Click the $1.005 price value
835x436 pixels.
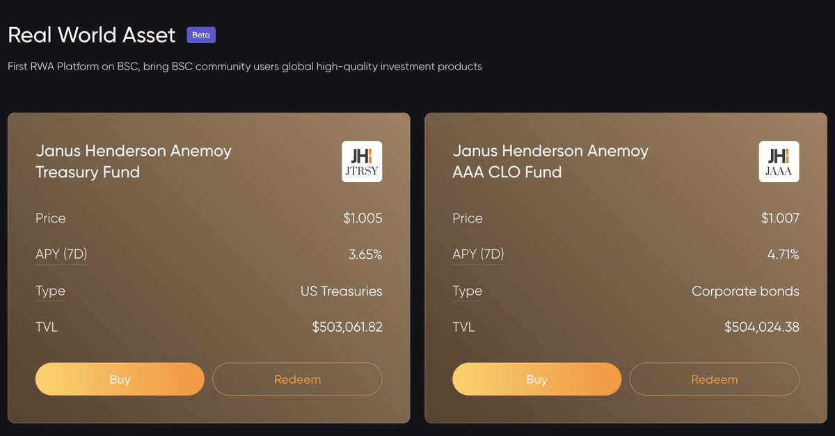[x=363, y=218]
